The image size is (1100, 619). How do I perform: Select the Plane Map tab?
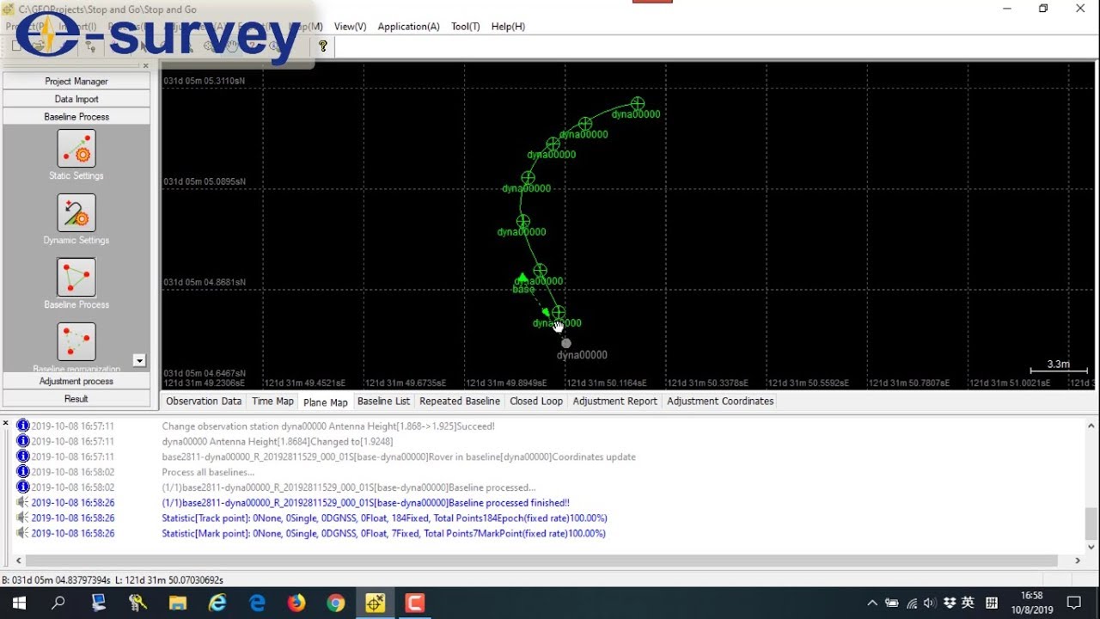click(x=326, y=401)
